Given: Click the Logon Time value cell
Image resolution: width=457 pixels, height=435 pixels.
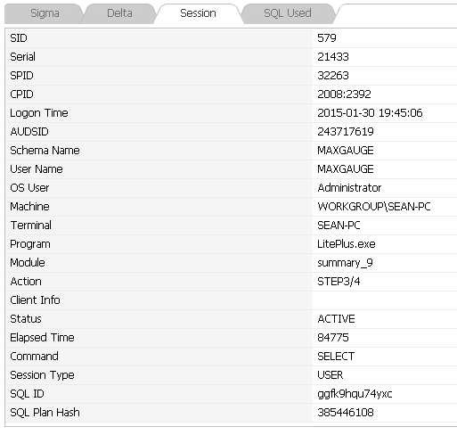Looking at the screenshot, I should point(385,113).
